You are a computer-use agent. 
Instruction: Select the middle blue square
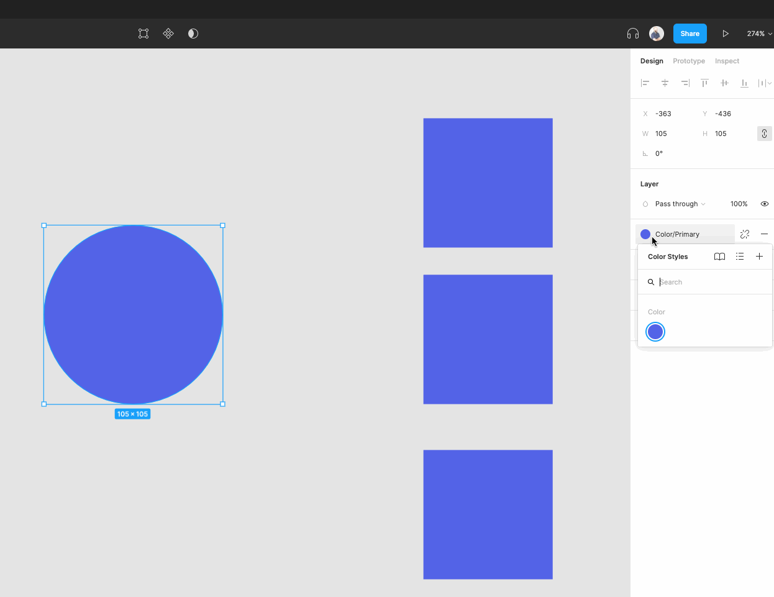point(488,339)
